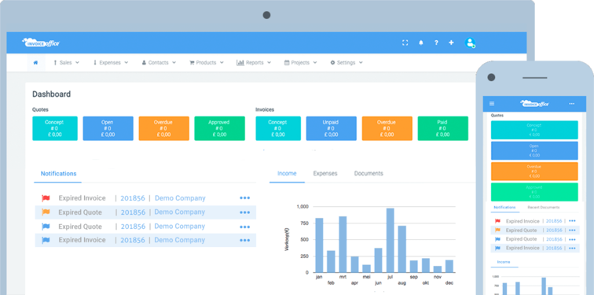Toggle fullscreen mode icon in header

pos(405,42)
